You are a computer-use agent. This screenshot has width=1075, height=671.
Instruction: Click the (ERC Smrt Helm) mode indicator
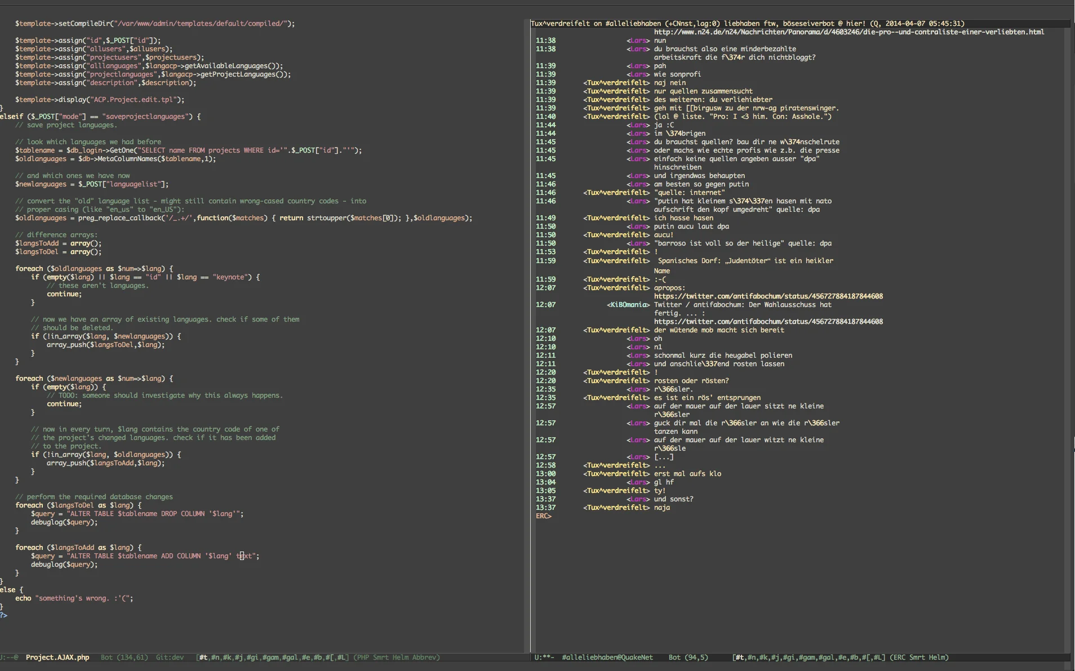[919, 657]
